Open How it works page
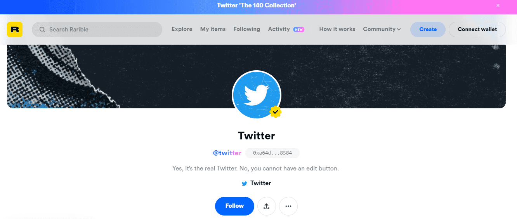The height and width of the screenshot is (219, 517). tap(337, 29)
